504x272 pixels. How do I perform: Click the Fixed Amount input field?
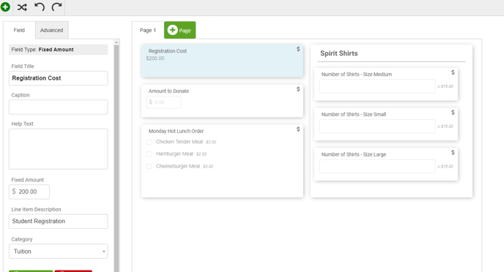tap(29, 192)
